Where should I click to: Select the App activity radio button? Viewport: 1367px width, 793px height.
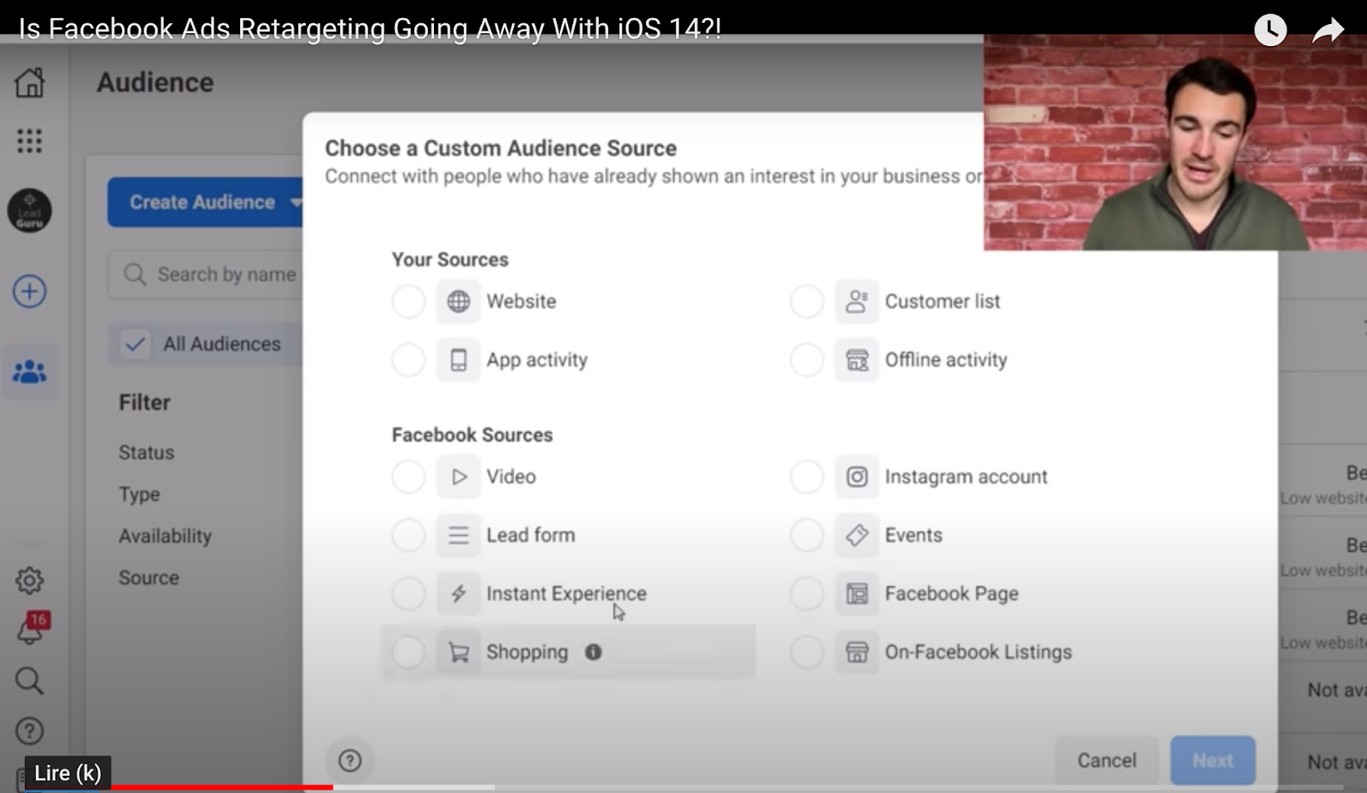click(x=408, y=360)
